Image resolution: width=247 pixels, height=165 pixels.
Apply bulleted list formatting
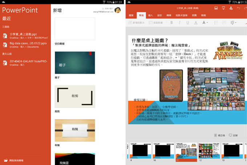coord(216,22)
